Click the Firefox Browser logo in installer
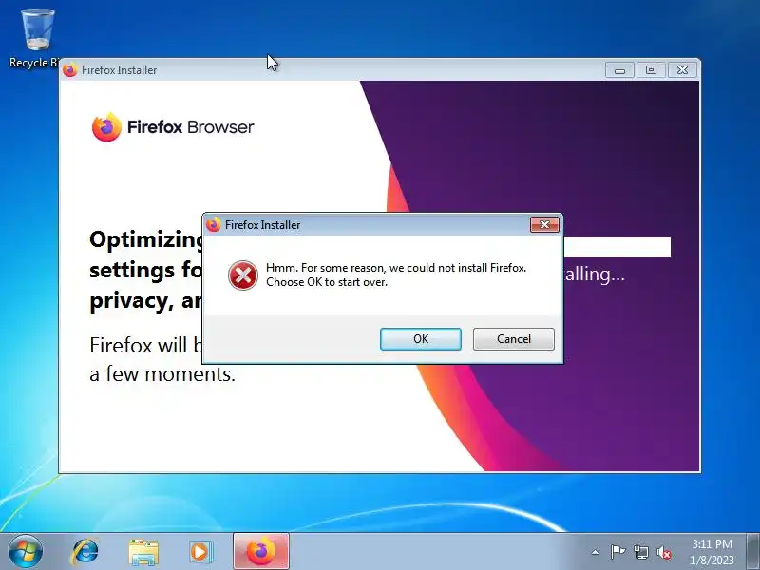This screenshot has width=760, height=570. coord(173,127)
